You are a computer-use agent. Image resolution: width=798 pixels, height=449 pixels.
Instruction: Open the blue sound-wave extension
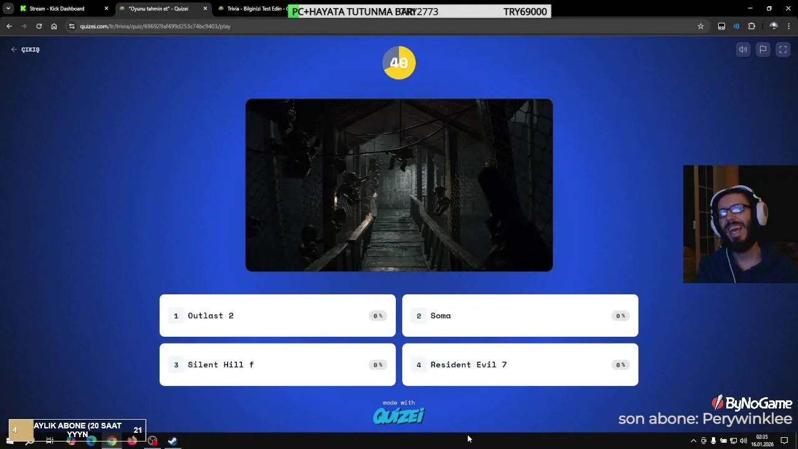(736, 26)
